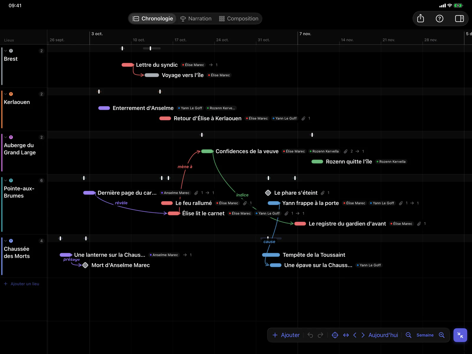
Task: Switch to the Narration tab
Action: click(x=196, y=19)
